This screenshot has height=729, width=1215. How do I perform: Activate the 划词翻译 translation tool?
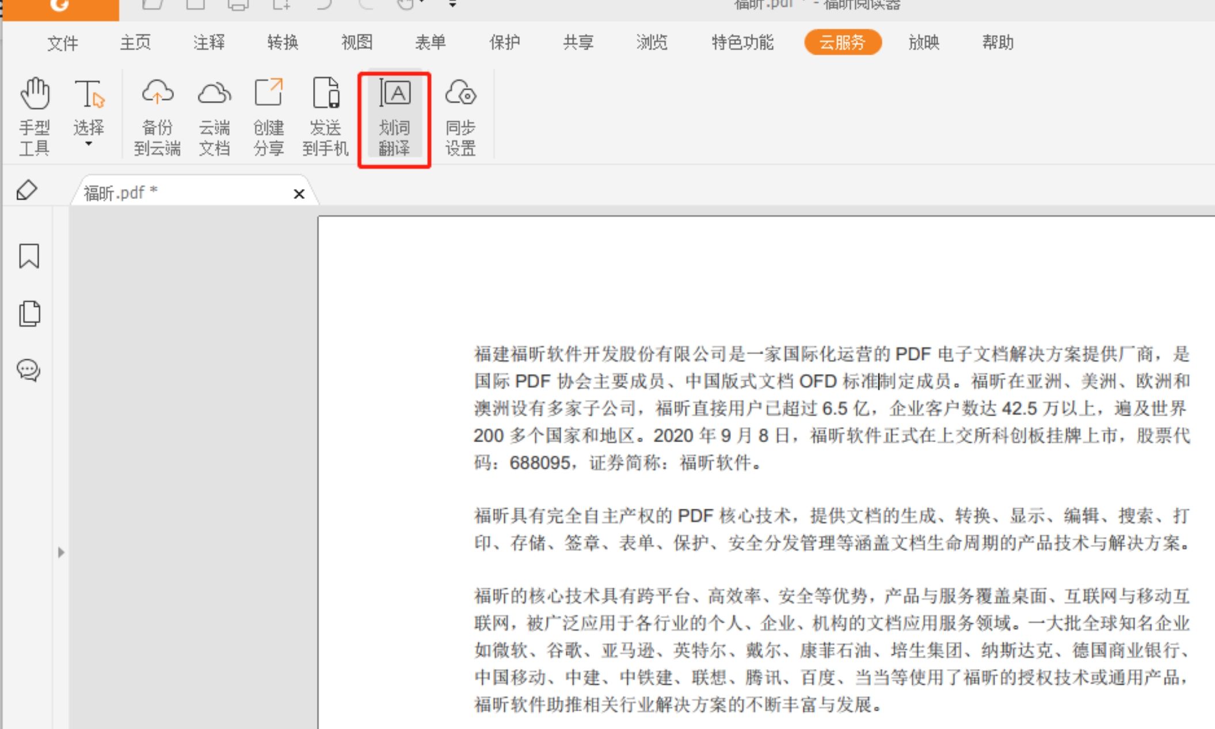pyautogui.click(x=394, y=115)
